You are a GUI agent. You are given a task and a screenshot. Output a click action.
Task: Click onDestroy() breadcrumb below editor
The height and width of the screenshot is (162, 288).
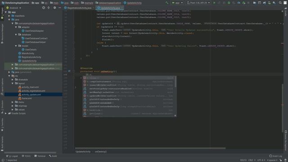pos(101,152)
